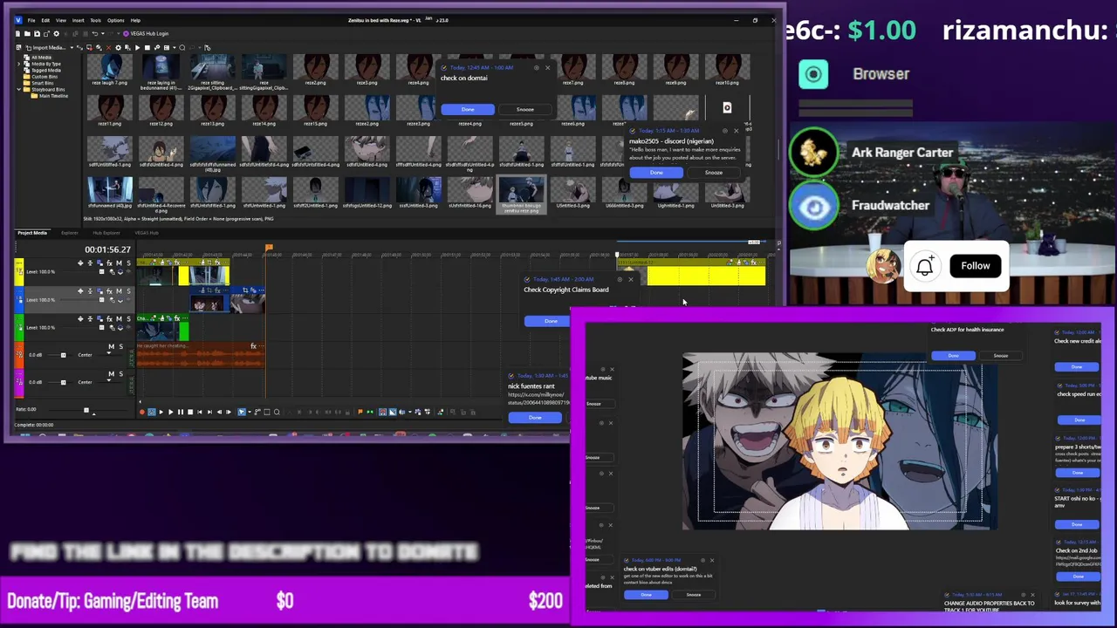
Task: Click the Go to Start transport button
Action: [200, 412]
